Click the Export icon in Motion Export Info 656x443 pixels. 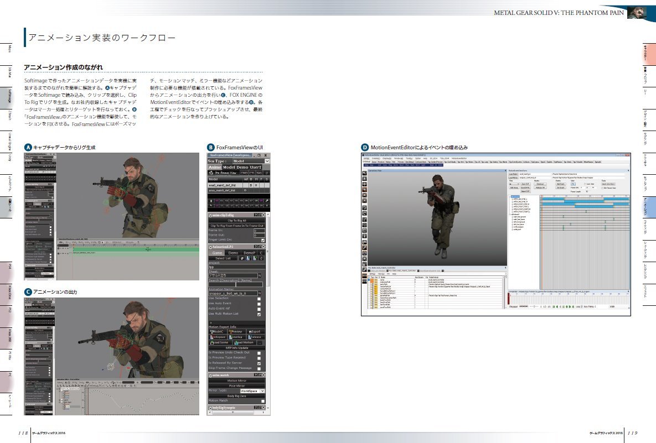pyautogui.click(x=255, y=332)
